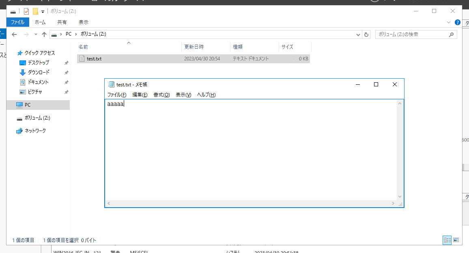Click the test.txt file icon in list
Viewport: 469px width, 253px height.
[x=82, y=59]
